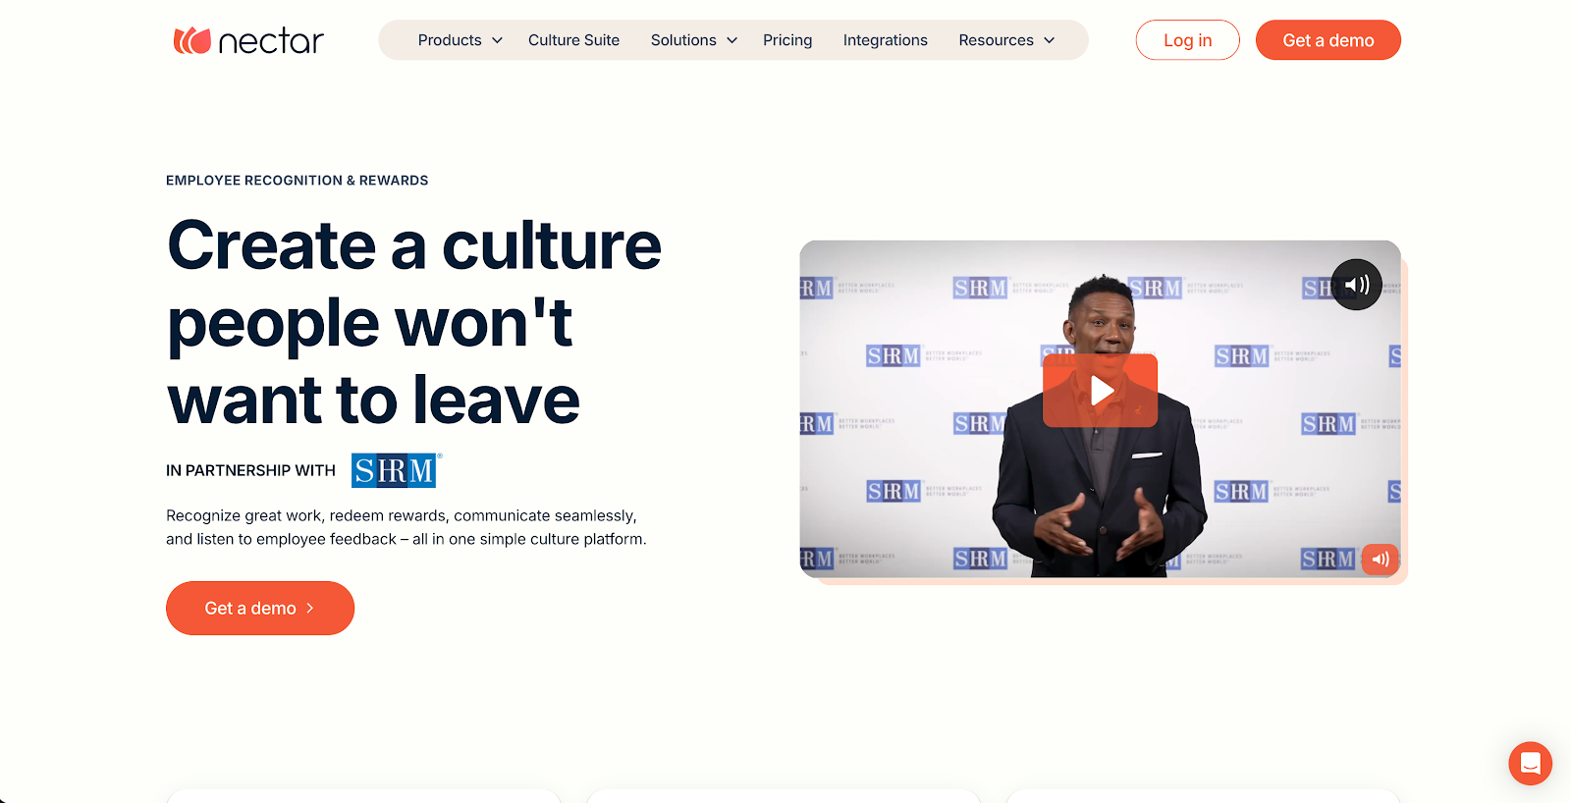Viewport: 1571px width, 803px height.
Task: Expand the Solutions dropdown chevron
Action: [x=732, y=40]
